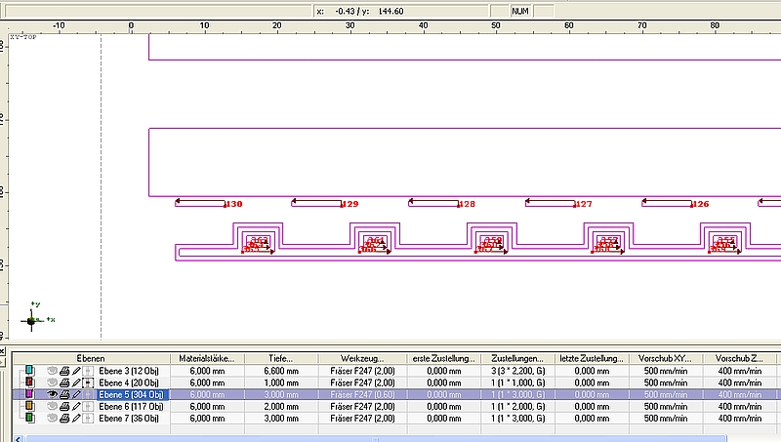The height and width of the screenshot is (442, 781).
Task: Click the printer icon of Ebene 5
Action: [x=64, y=394]
